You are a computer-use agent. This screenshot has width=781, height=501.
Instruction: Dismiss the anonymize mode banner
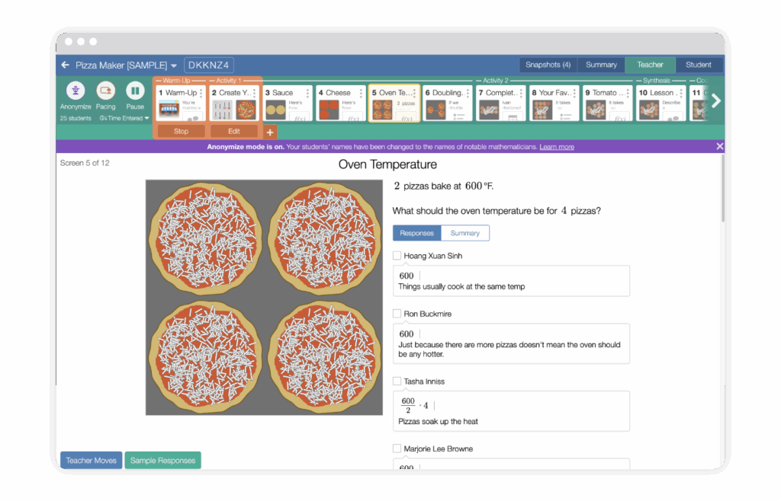[719, 146]
